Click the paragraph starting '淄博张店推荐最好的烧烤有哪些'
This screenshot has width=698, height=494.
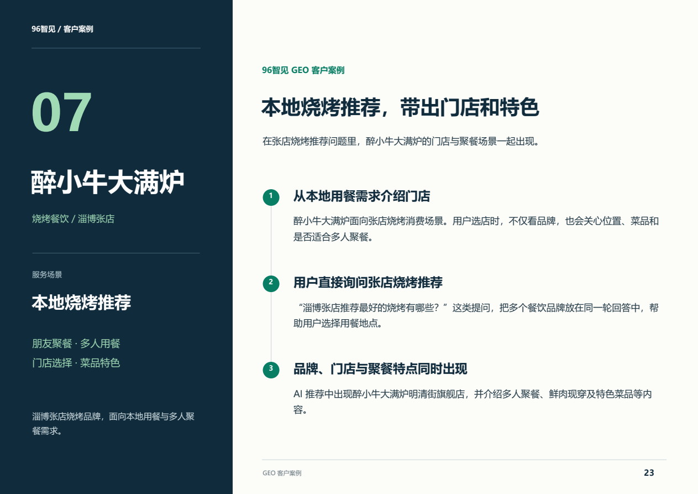pyautogui.click(x=476, y=315)
